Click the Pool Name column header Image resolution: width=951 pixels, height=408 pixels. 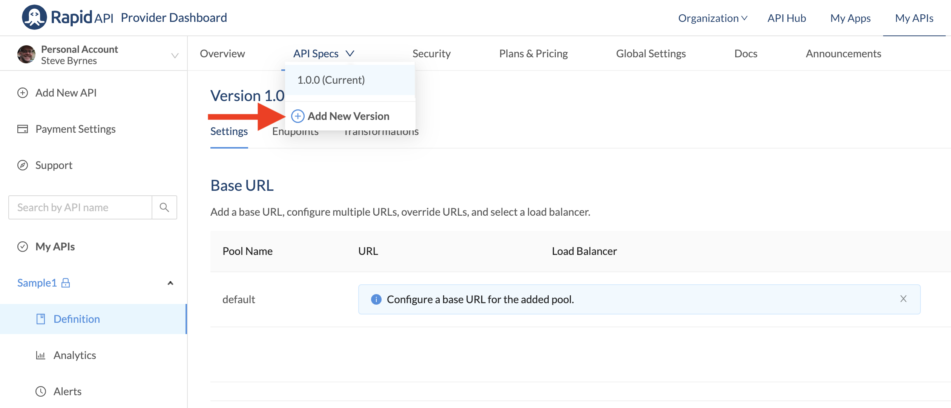tap(248, 251)
